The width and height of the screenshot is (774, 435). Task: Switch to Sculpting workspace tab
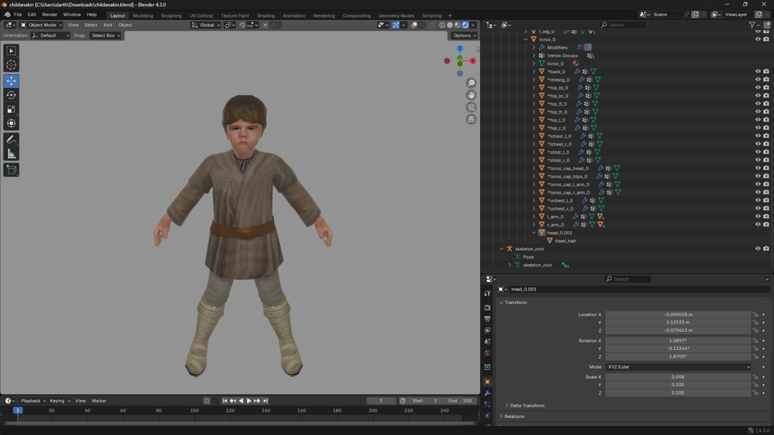pyautogui.click(x=171, y=15)
